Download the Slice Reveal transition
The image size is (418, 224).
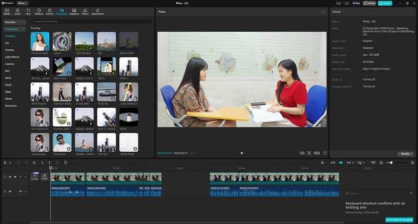click(91, 48)
